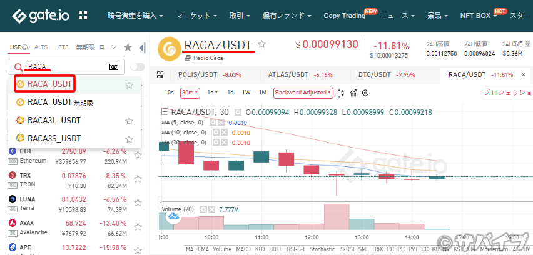Open settings for MA (10, close, 0)
Image resolution: width=533 pixels, height=255 pixels.
point(215,132)
